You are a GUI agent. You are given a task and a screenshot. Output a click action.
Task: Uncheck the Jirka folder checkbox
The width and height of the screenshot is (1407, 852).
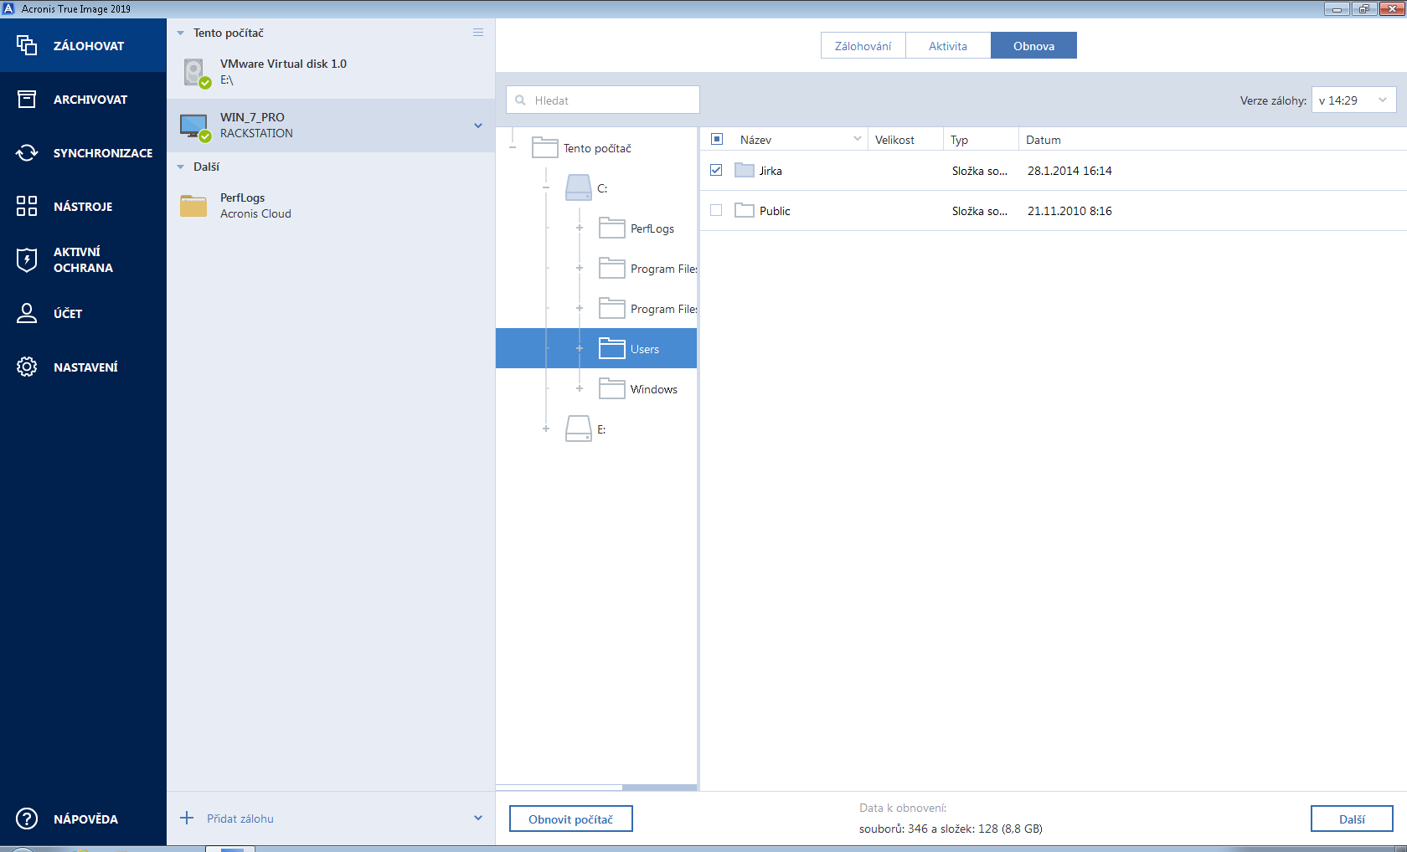point(716,170)
